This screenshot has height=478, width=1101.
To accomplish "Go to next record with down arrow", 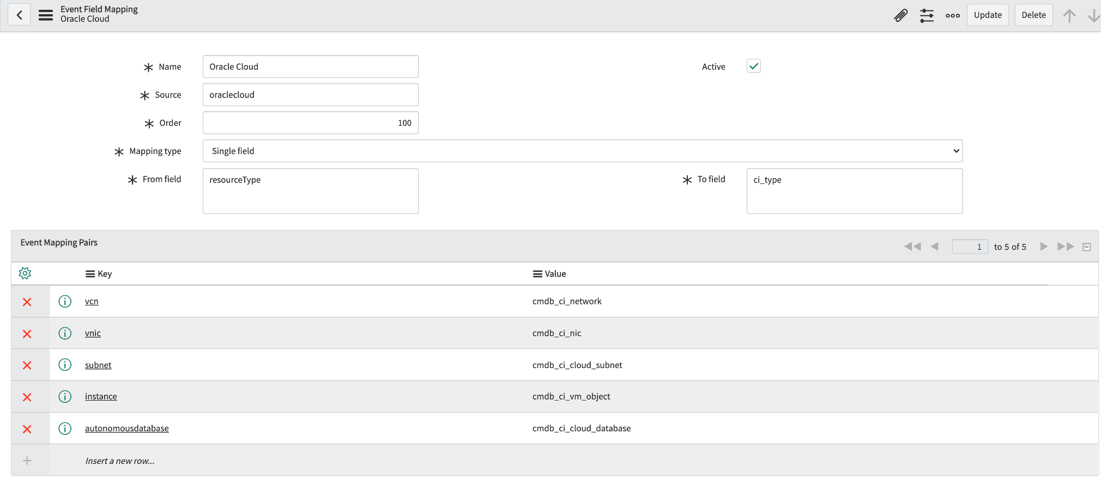I will coord(1093,15).
